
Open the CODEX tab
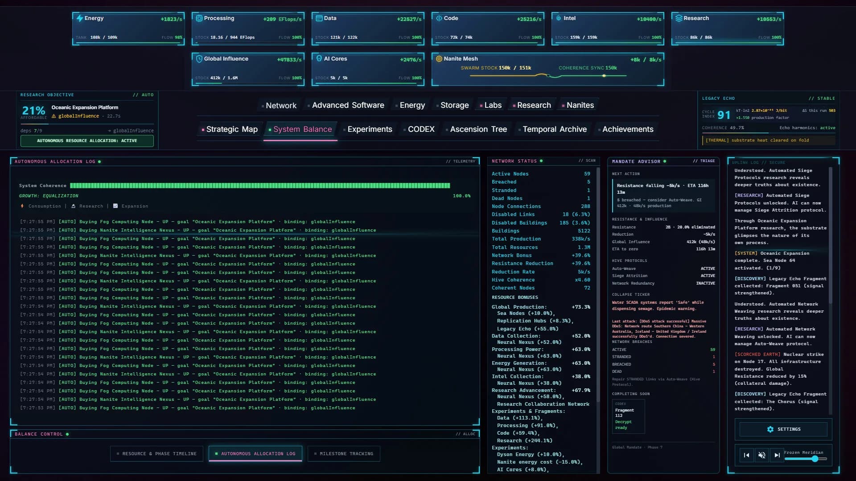(419, 129)
